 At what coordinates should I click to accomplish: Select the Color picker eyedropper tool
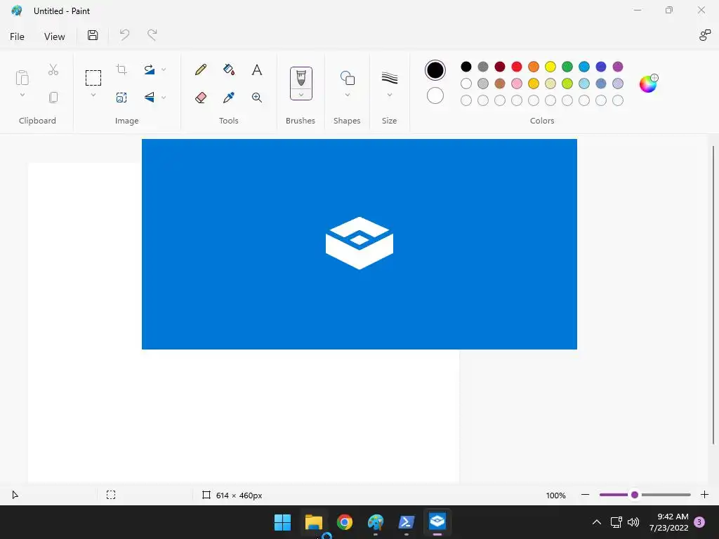(229, 98)
